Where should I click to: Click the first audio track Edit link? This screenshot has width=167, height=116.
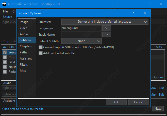161,88
